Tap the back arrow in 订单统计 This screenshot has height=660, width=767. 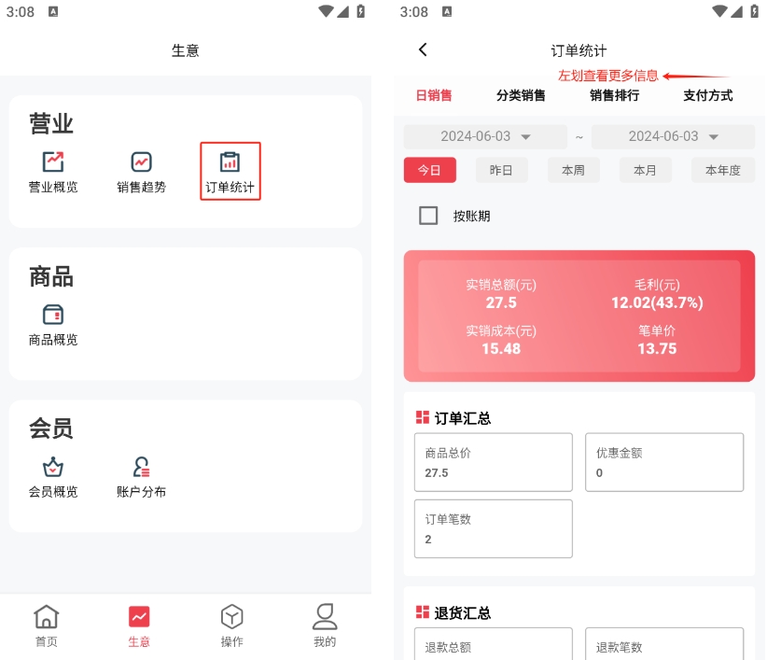click(423, 50)
